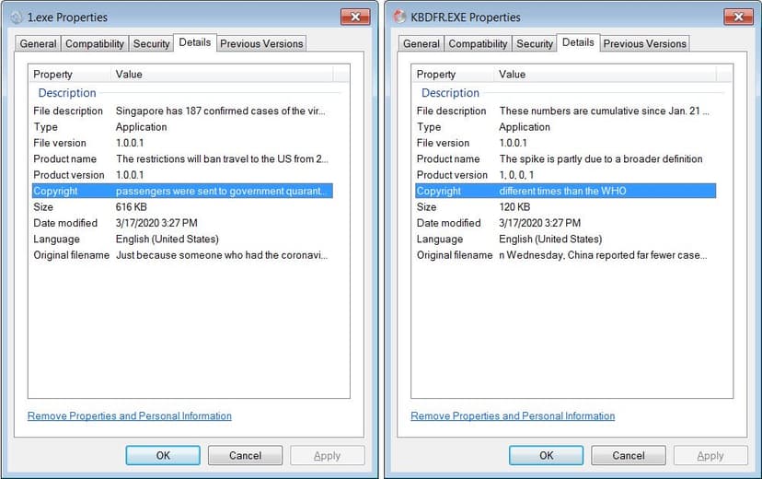Click Description group header in 1.exe window
The image size is (762, 479).
pyautogui.click(x=67, y=93)
